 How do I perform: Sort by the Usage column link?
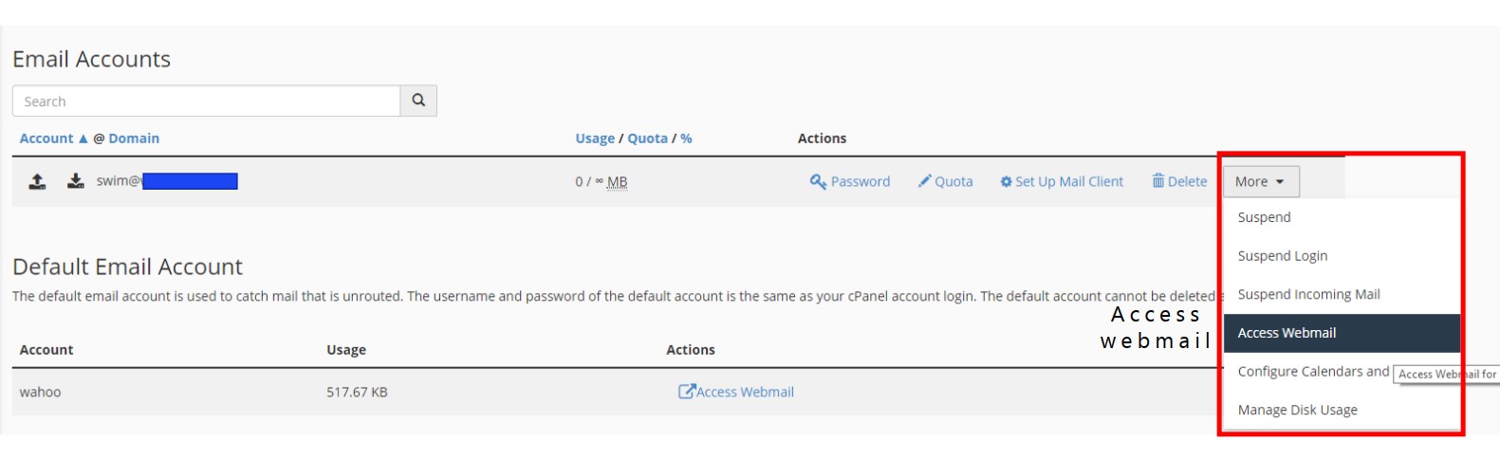coord(595,138)
